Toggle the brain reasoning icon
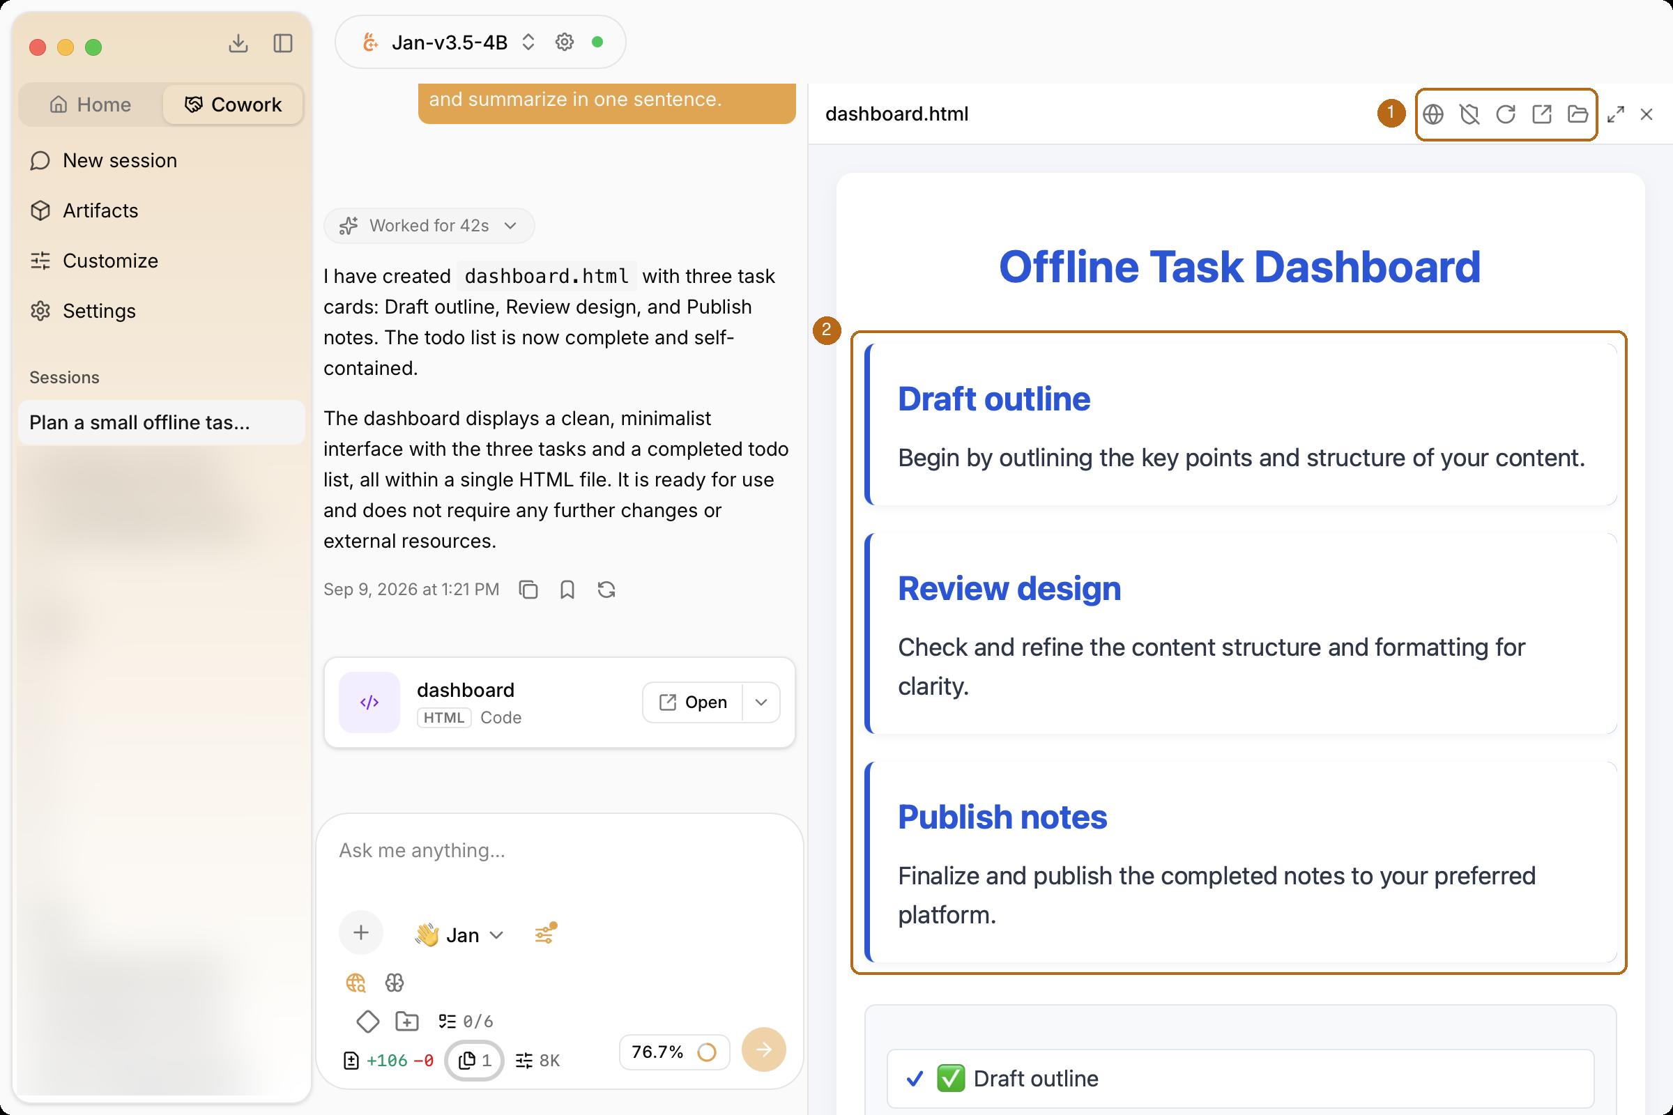 pyautogui.click(x=395, y=983)
